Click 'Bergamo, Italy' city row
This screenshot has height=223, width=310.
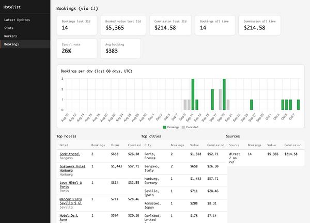(x=184, y=168)
